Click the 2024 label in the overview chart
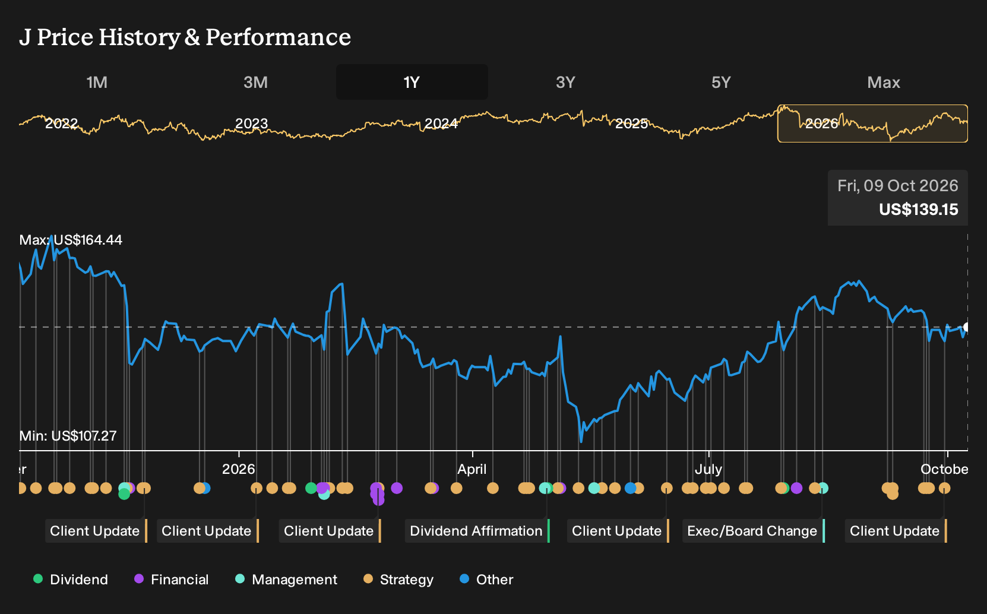The height and width of the screenshot is (614, 987). 441,124
